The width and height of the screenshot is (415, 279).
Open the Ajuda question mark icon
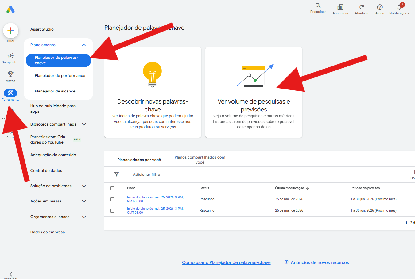click(x=380, y=7)
